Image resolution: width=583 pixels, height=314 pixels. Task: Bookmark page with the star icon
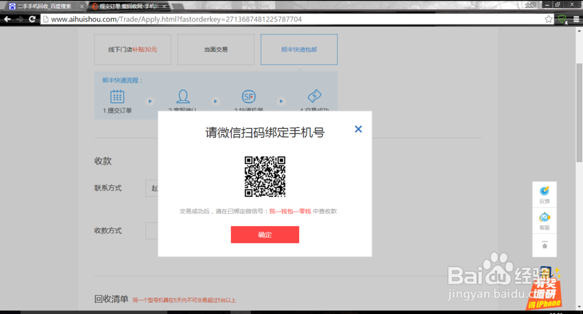click(x=549, y=19)
